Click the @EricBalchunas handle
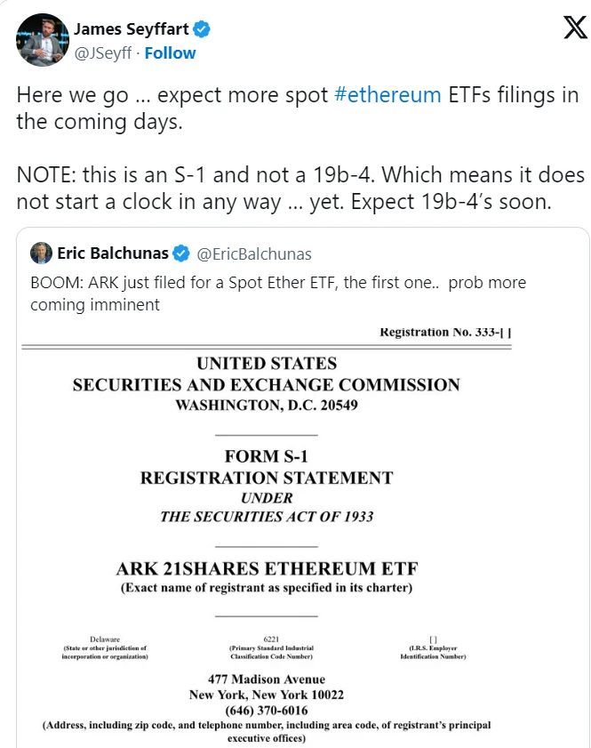The width and height of the screenshot is (591, 748). [x=258, y=253]
